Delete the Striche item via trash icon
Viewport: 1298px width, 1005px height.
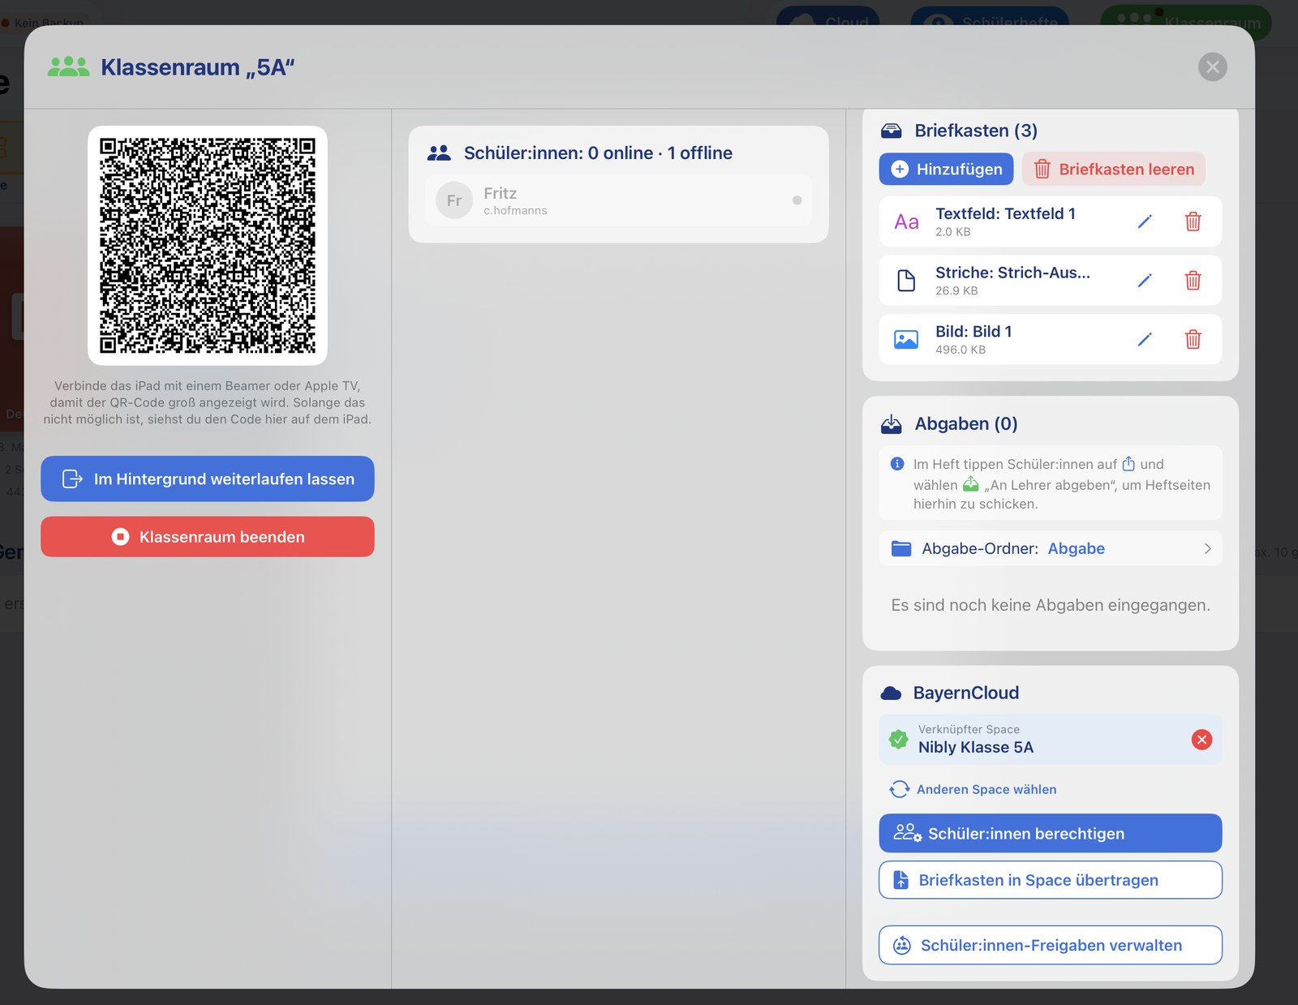coord(1193,281)
